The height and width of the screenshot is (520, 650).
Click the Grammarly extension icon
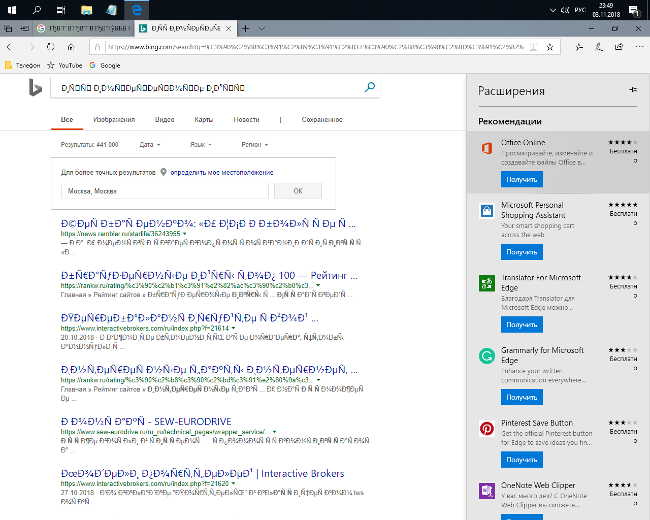pos(487,356)
